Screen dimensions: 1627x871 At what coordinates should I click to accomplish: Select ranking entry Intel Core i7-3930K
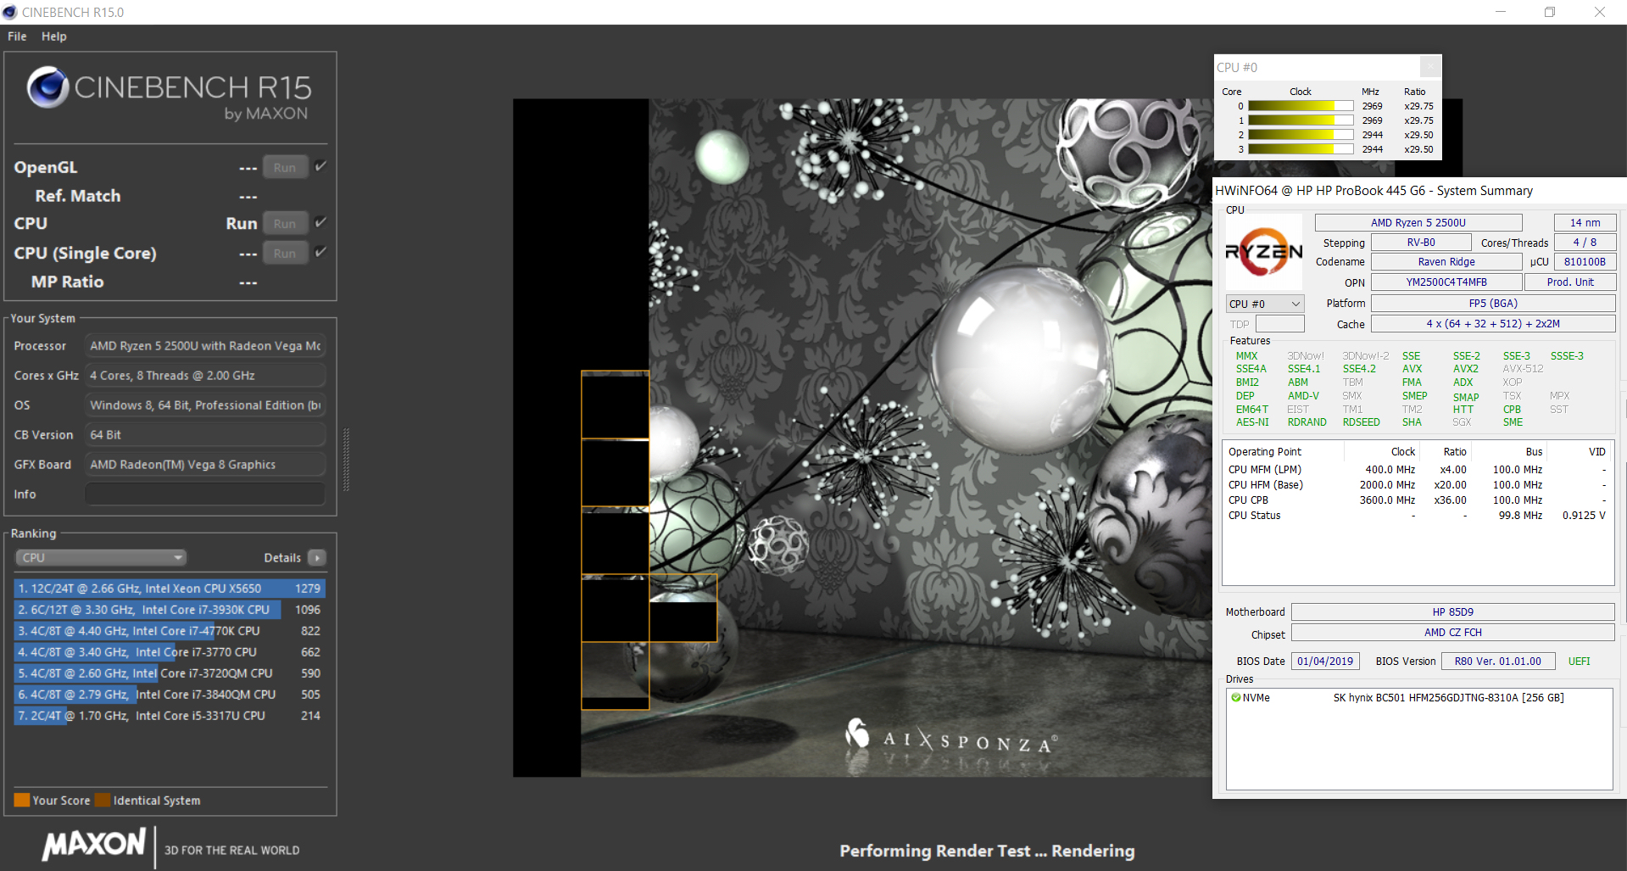pos(170,609)
